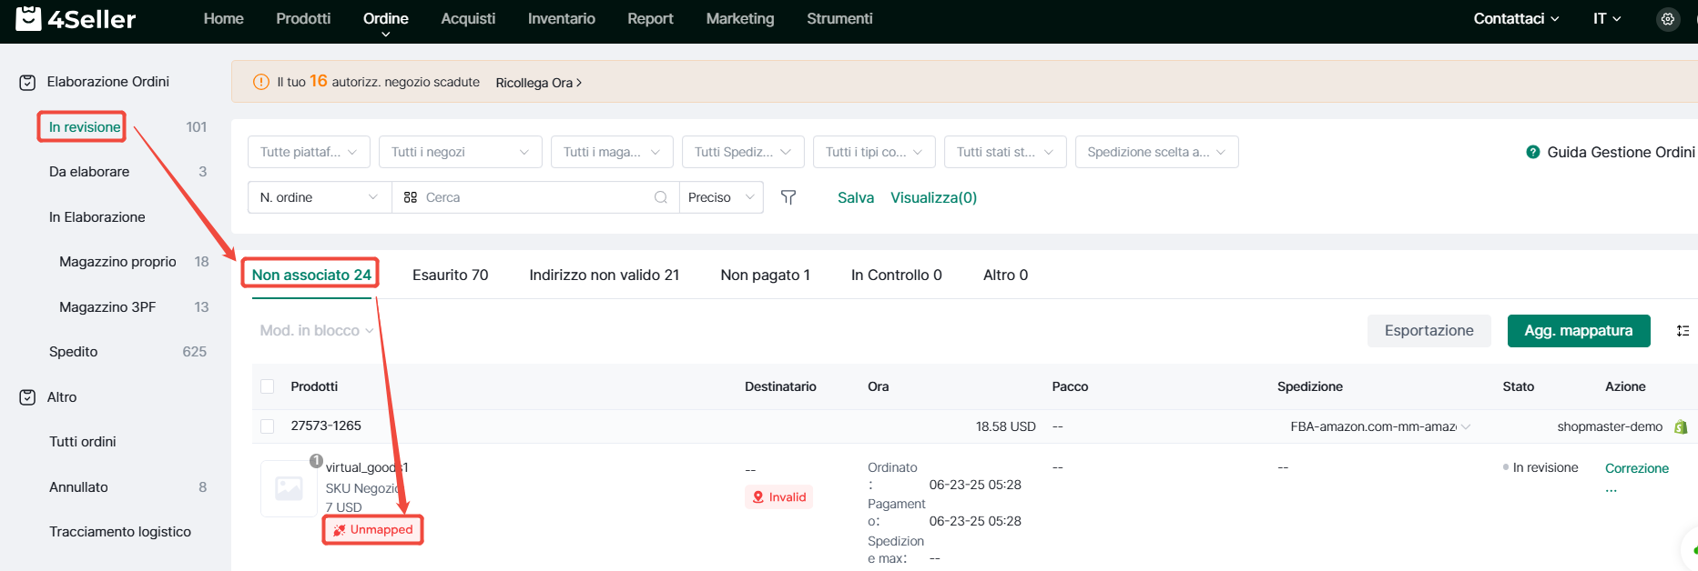Click the search magnifier icon
This screenshot has height=571, width=1698.
[661, 197]
